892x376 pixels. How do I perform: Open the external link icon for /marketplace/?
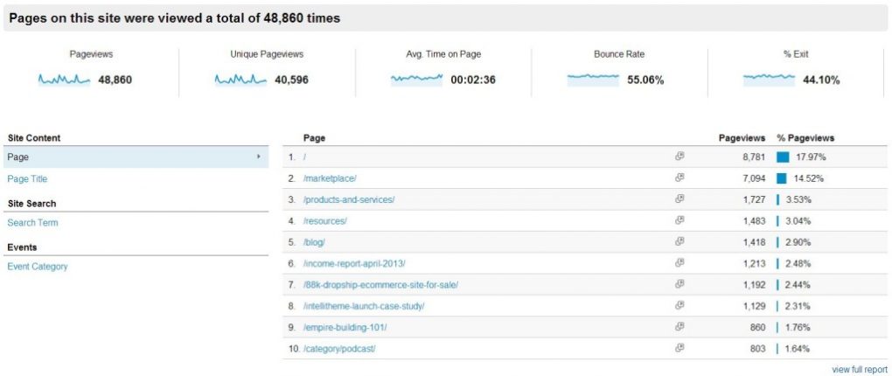tap(679, 178)
